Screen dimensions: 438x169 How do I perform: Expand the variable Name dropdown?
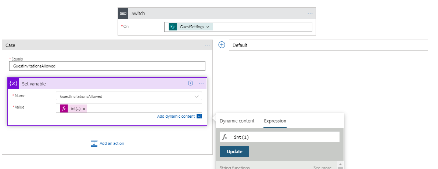(x=197, y=96)
